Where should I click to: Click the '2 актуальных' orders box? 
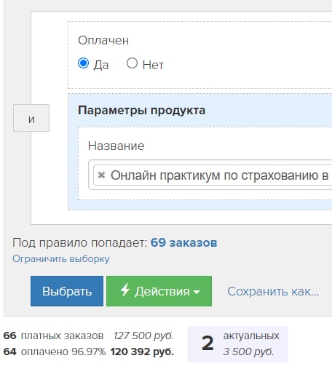click(237, 344)
